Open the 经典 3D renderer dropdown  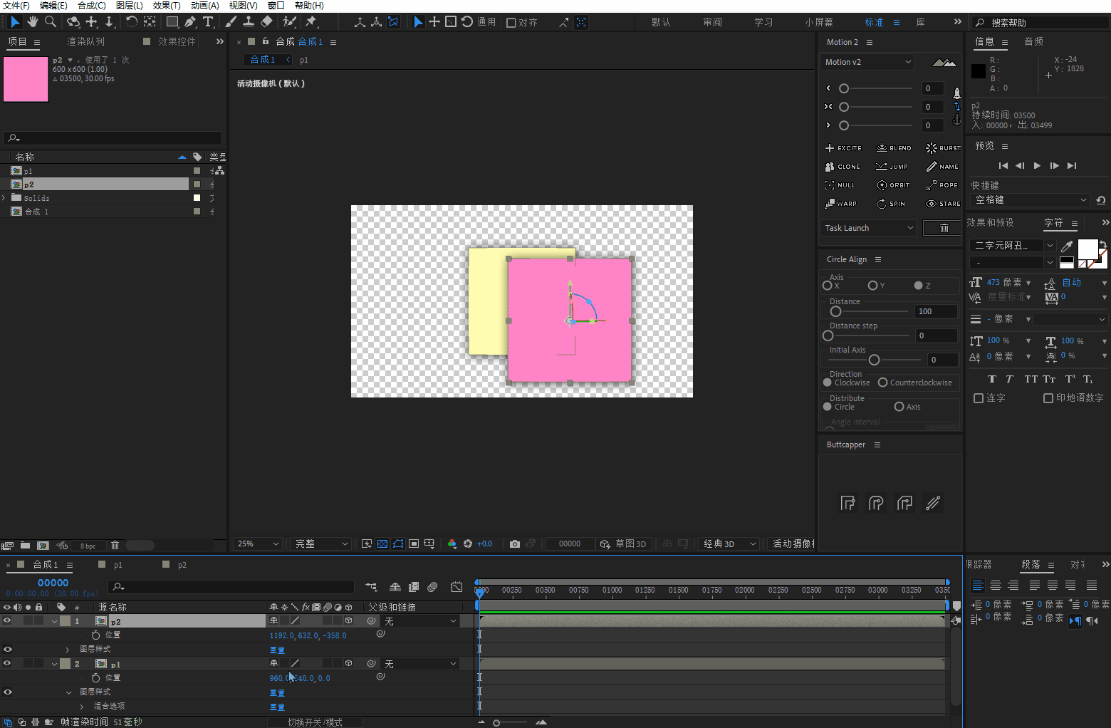tap(729, 544)
